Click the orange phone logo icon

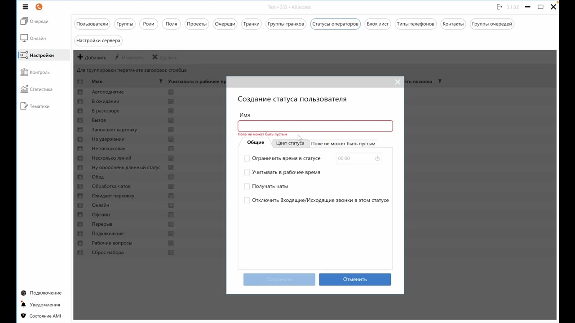(x=39, y=7)
